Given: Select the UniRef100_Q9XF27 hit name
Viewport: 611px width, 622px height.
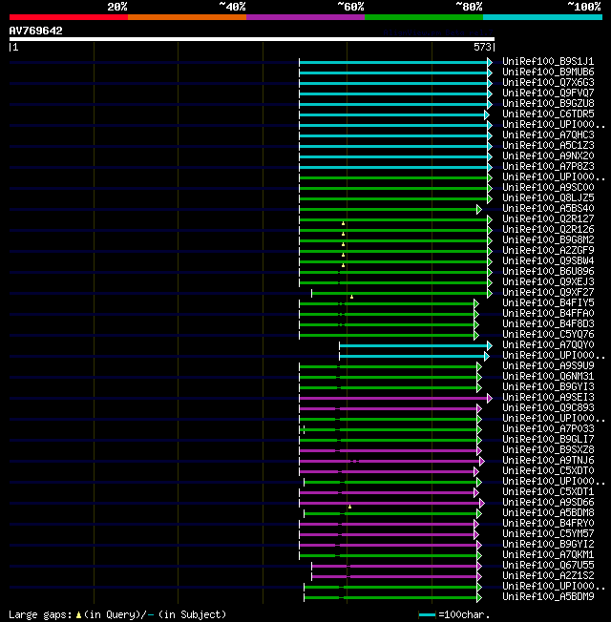Looking at the screenshot, I should pos(548,292).
